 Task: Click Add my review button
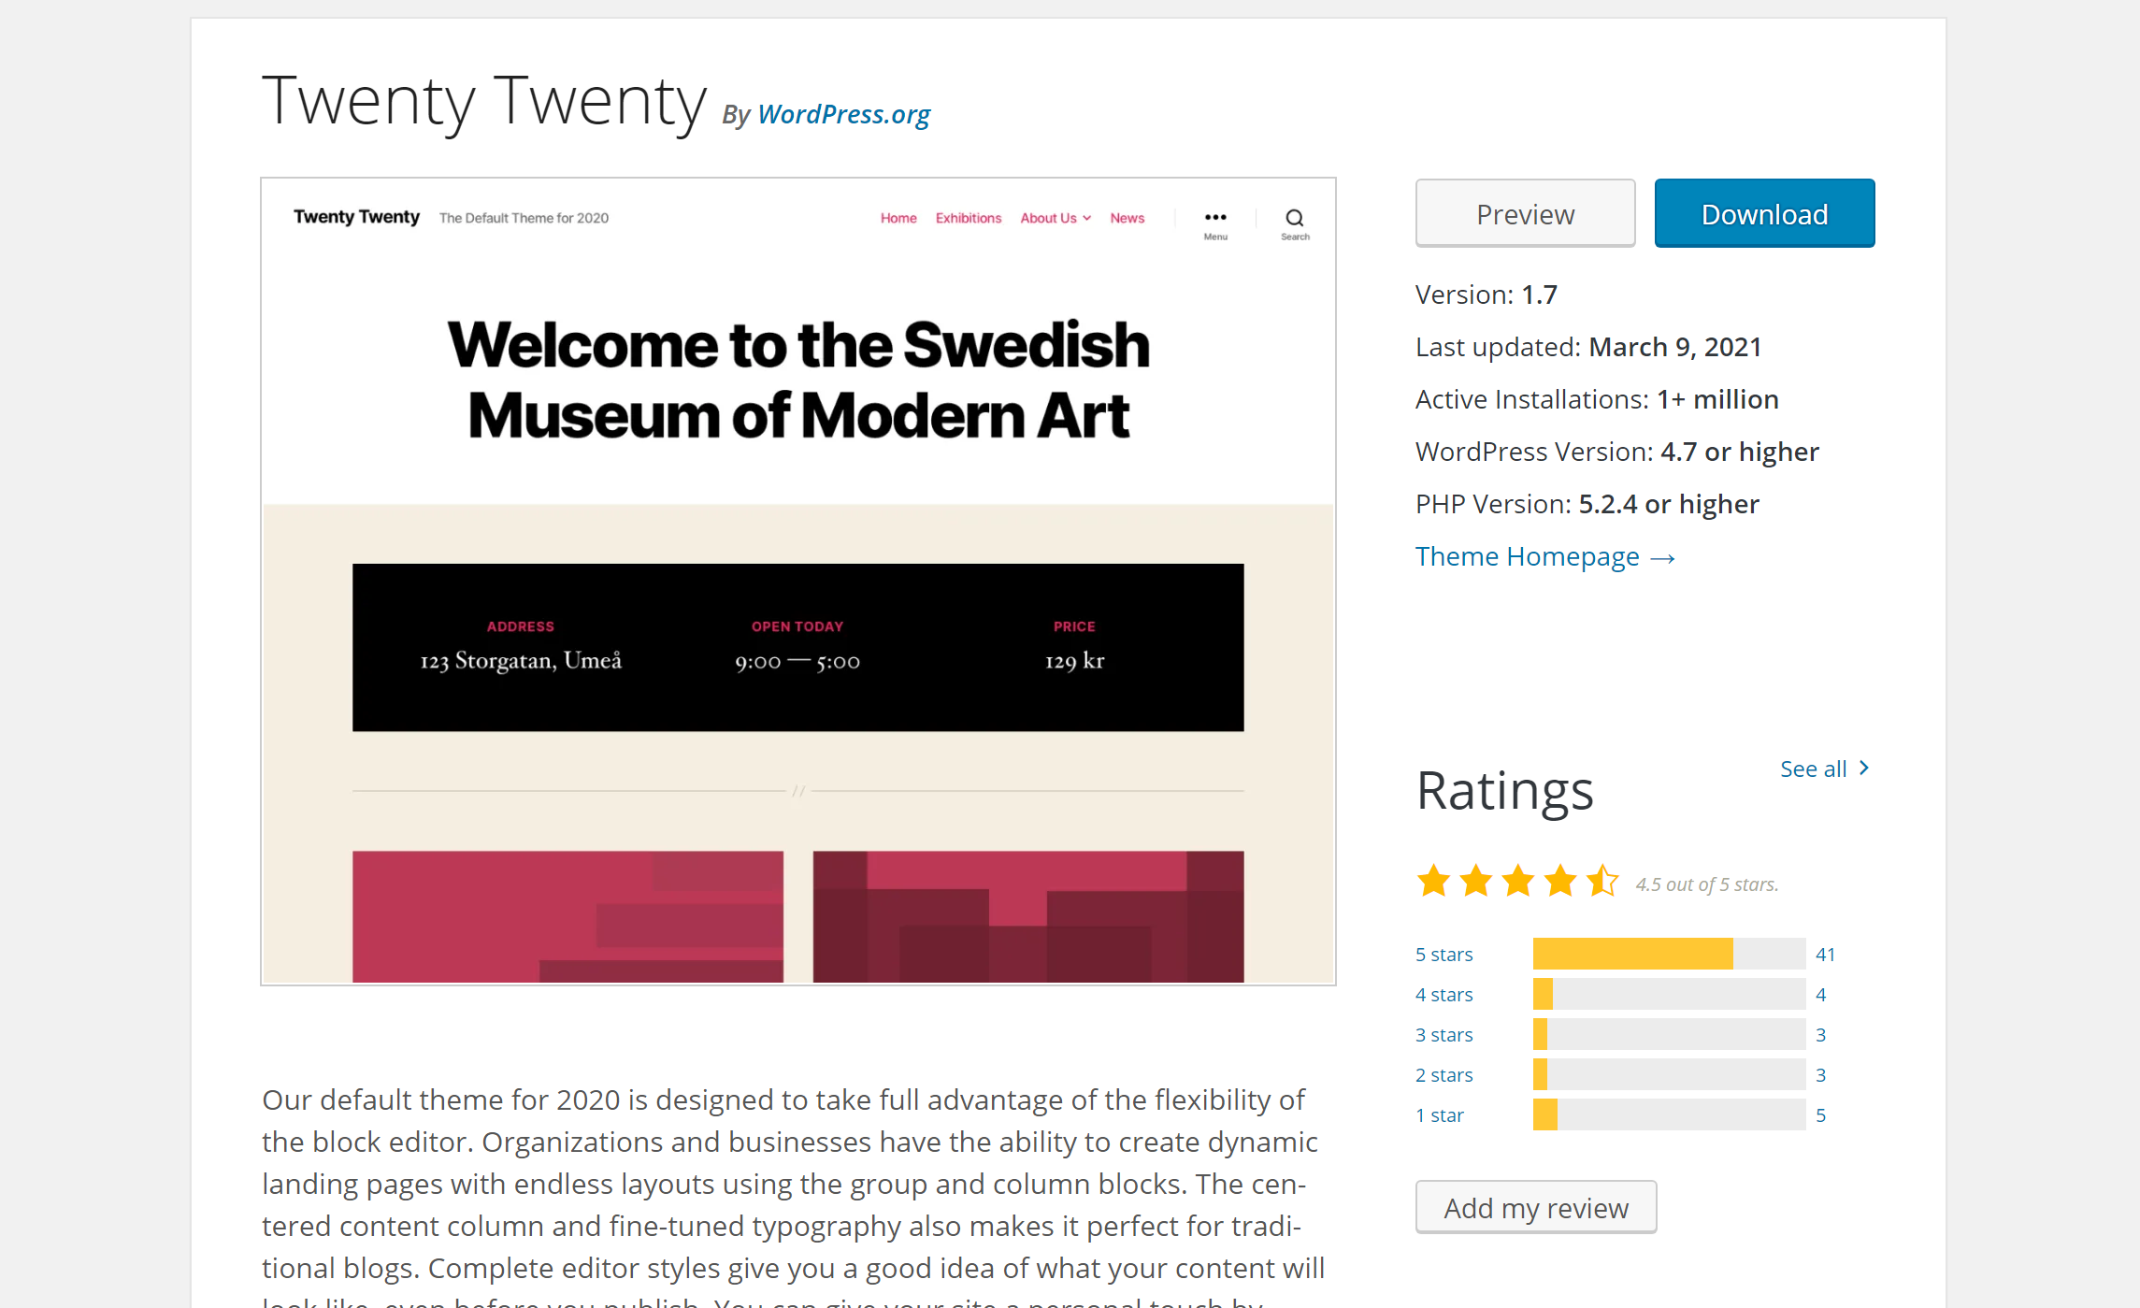1536,1207
